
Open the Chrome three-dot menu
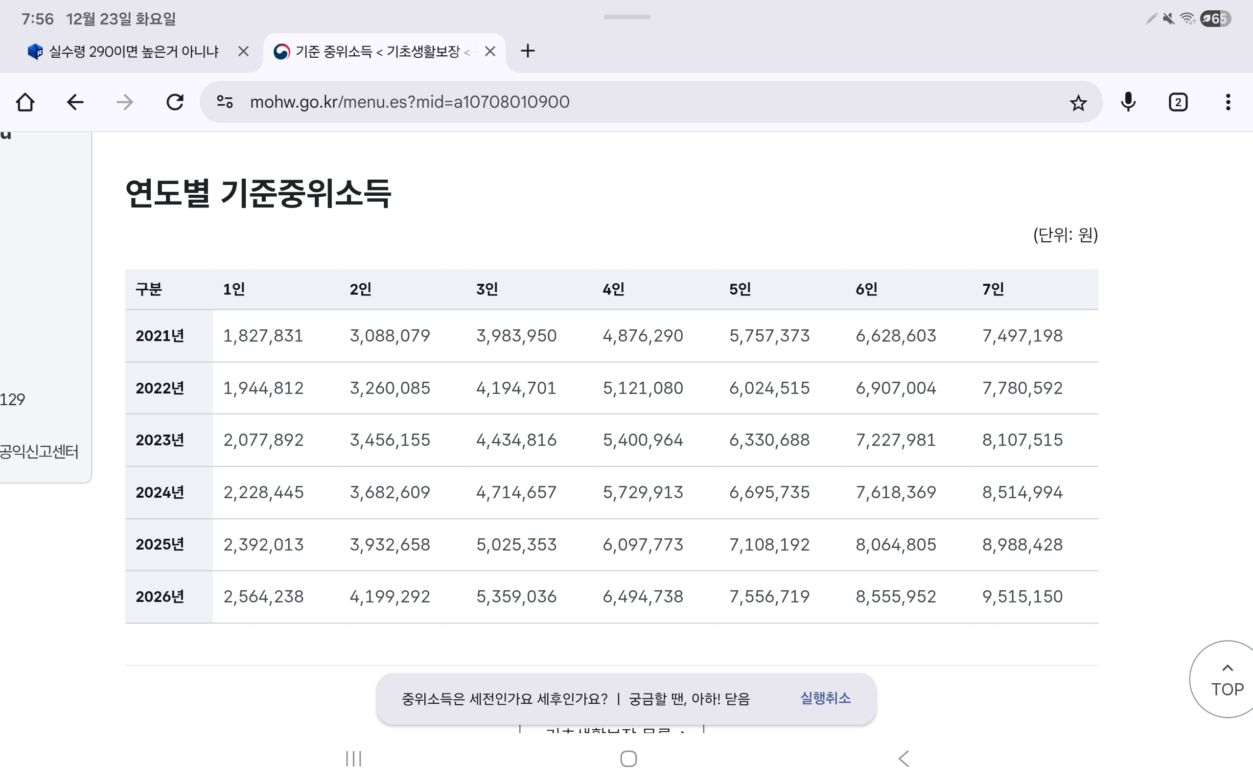[1228, 102]
